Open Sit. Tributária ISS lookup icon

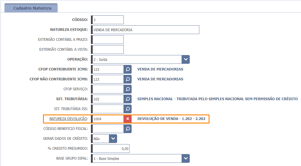[128, 109]
